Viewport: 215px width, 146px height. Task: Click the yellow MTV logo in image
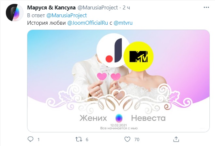click(138, 57)
